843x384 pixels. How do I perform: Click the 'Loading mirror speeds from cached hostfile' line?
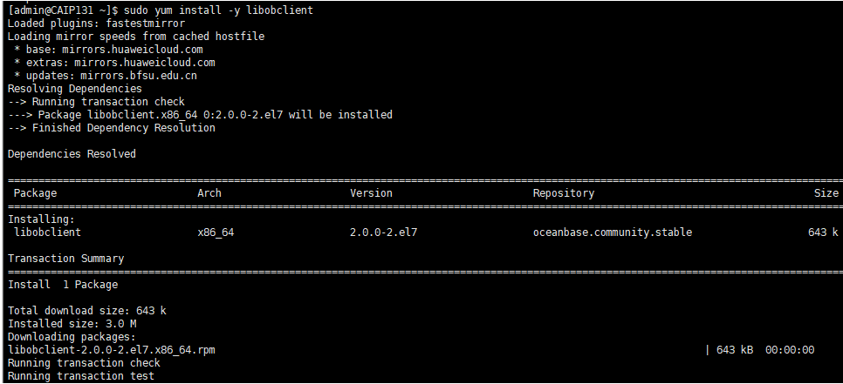[135, 37]
